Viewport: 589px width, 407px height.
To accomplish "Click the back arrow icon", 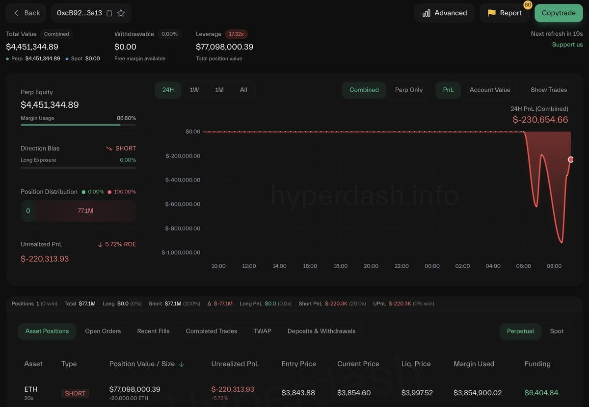I will click(x=16, y=13).
